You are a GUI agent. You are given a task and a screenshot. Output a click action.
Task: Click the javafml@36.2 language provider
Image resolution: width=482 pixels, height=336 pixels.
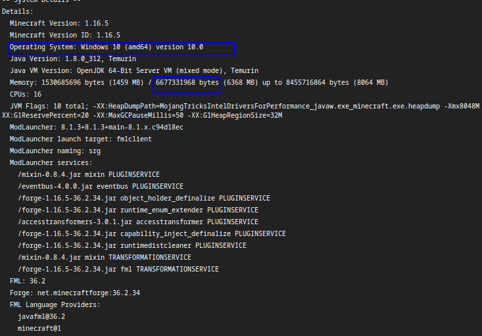(41, 316)
